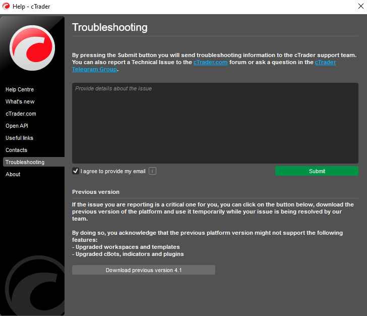Click the cTrader title bar icon
This screenshot has width=367, height=316.
tap(6, 7)
